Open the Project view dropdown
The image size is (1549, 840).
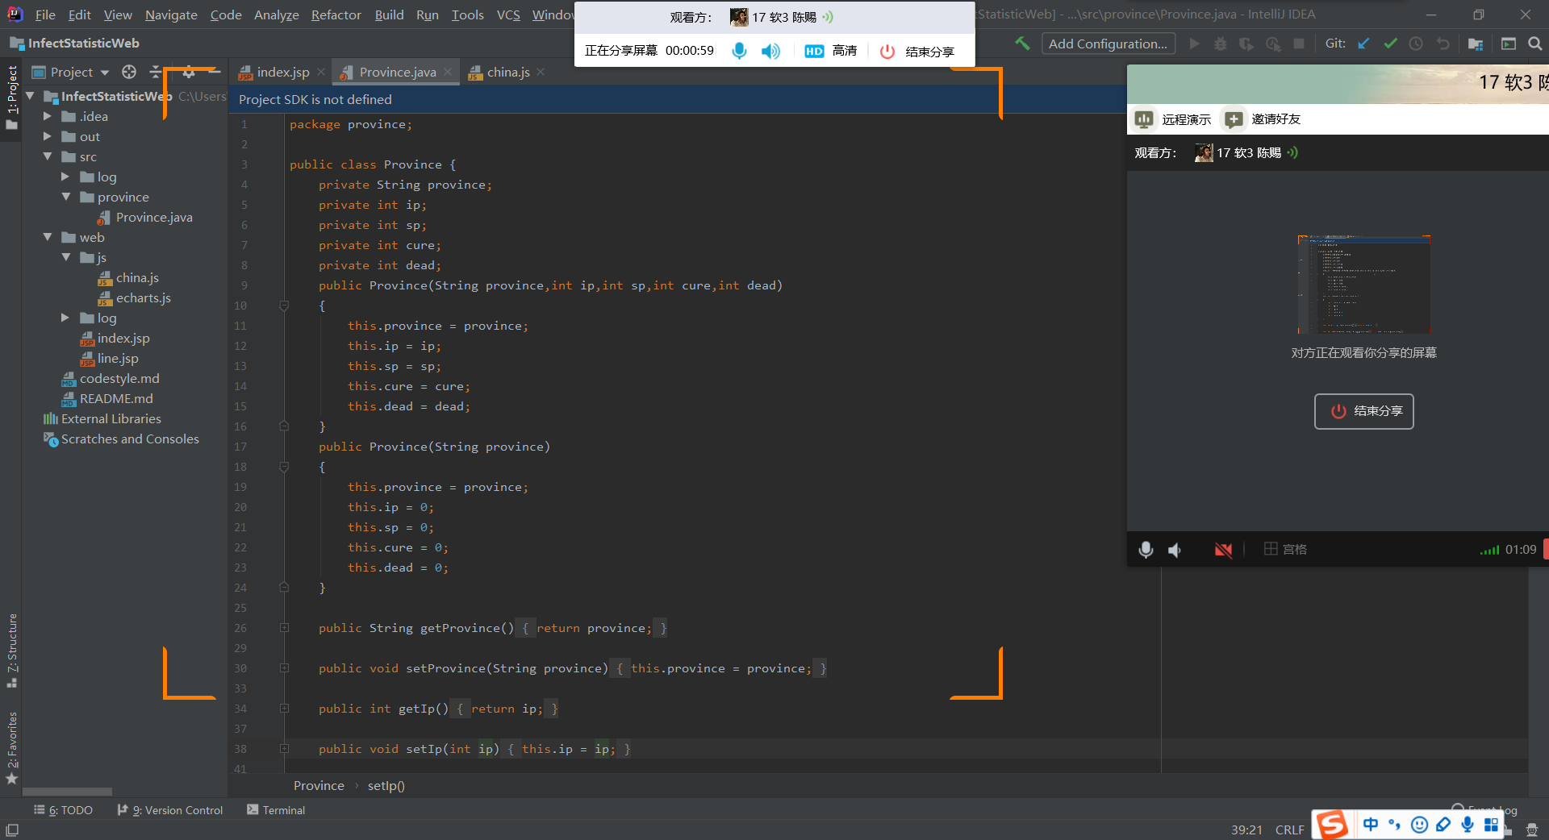[80, 72]
